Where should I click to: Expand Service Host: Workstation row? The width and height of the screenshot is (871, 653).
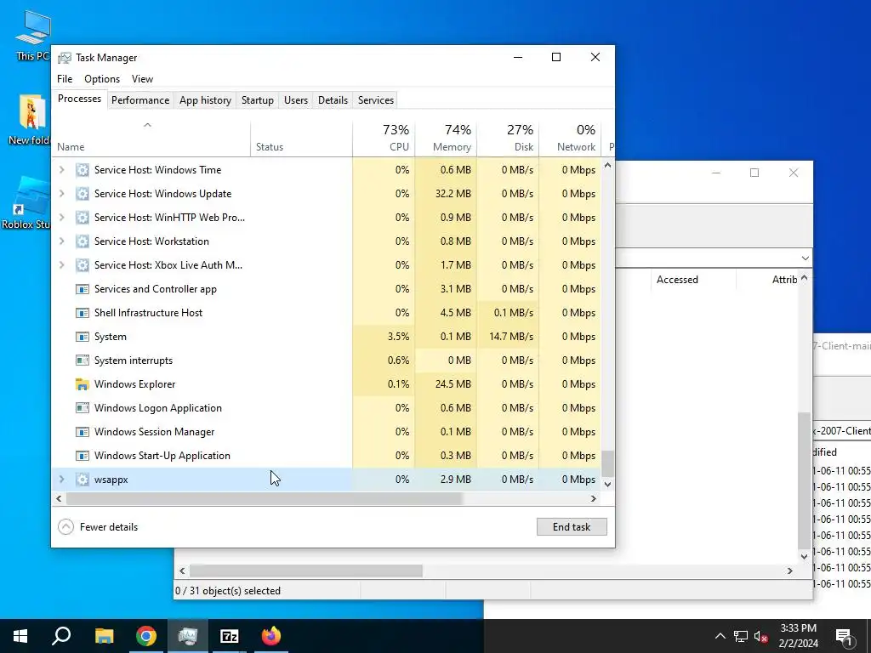pos(61,241)
